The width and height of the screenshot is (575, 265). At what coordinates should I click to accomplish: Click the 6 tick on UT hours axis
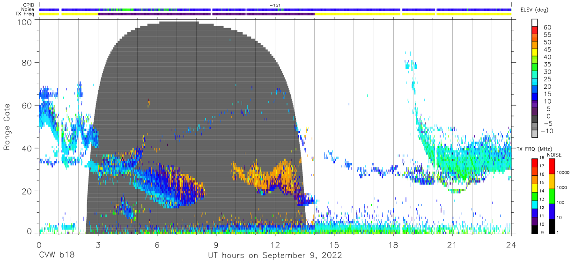(157, 244)
